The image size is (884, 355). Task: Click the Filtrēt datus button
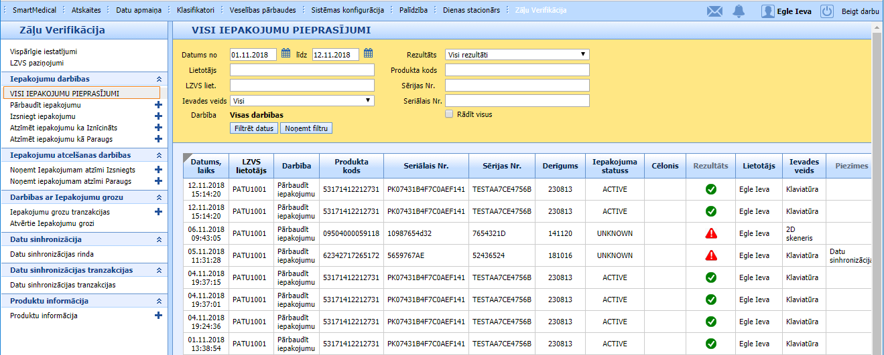(253, 128)
